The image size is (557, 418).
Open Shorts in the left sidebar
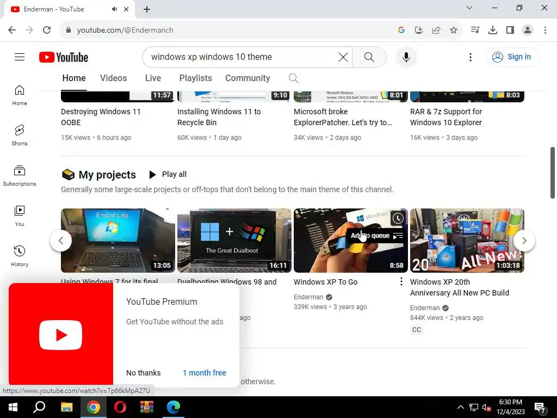click(20, 136)
